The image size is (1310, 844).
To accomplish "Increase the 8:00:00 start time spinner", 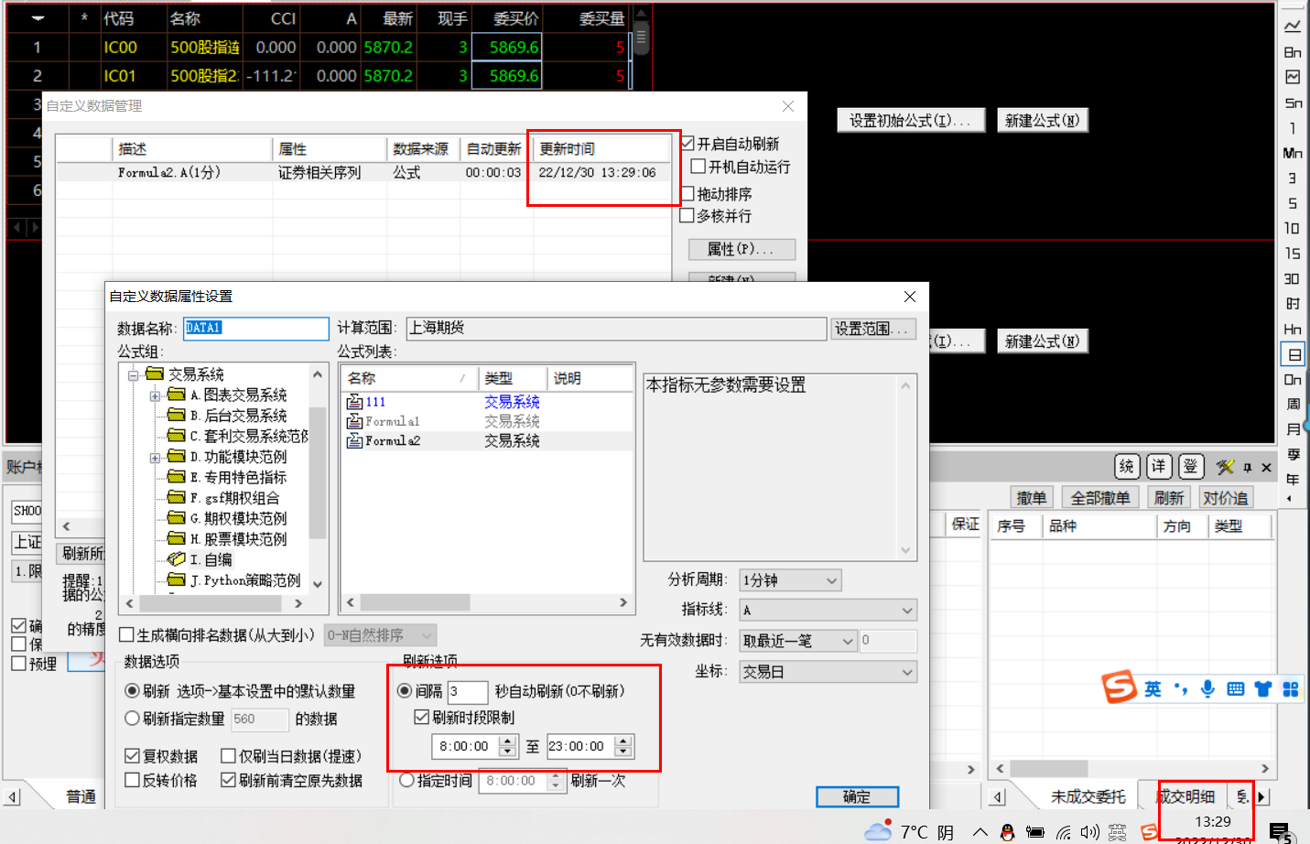I will point(508,741).
